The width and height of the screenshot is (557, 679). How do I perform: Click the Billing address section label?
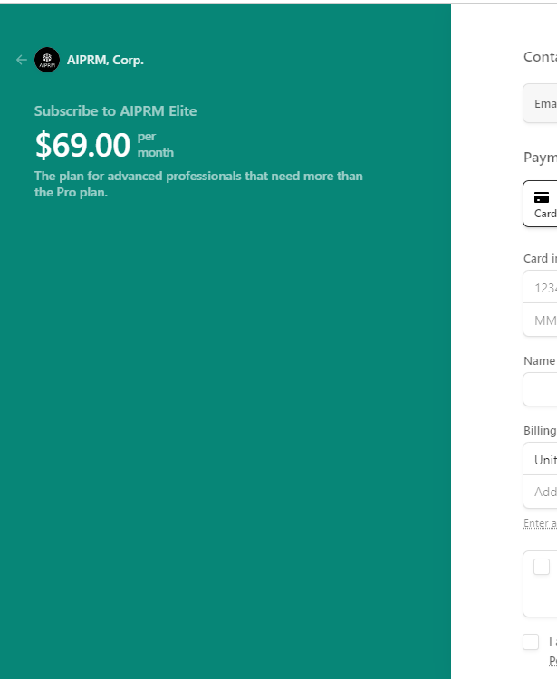[x=541, y=430]
